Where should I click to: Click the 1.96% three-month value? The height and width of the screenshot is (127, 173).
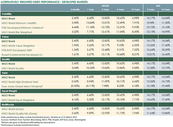click(x=75, y=45)
